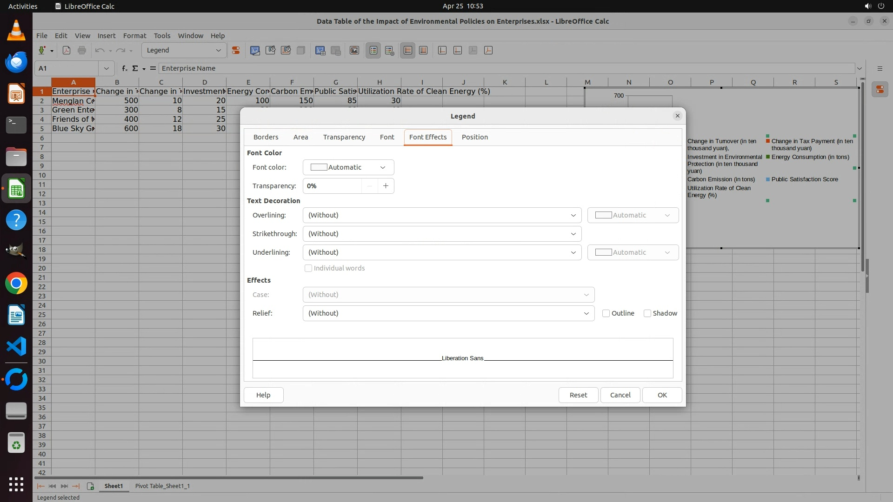Switch to the Position tab
The height and width of the screenshot is (502, 893).
(x=474, y=137)
